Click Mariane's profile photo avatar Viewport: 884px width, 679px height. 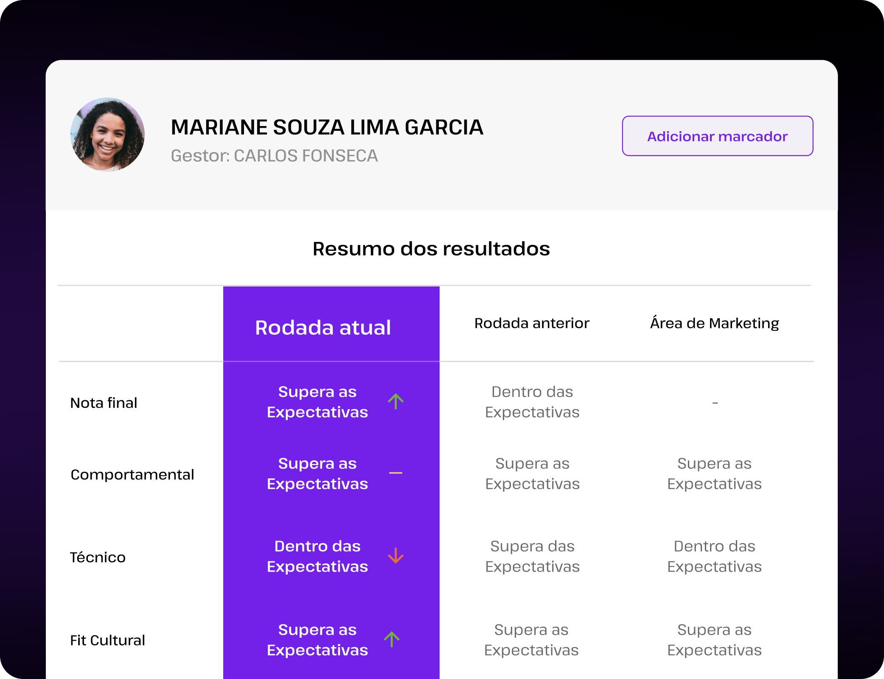[107, 135]
